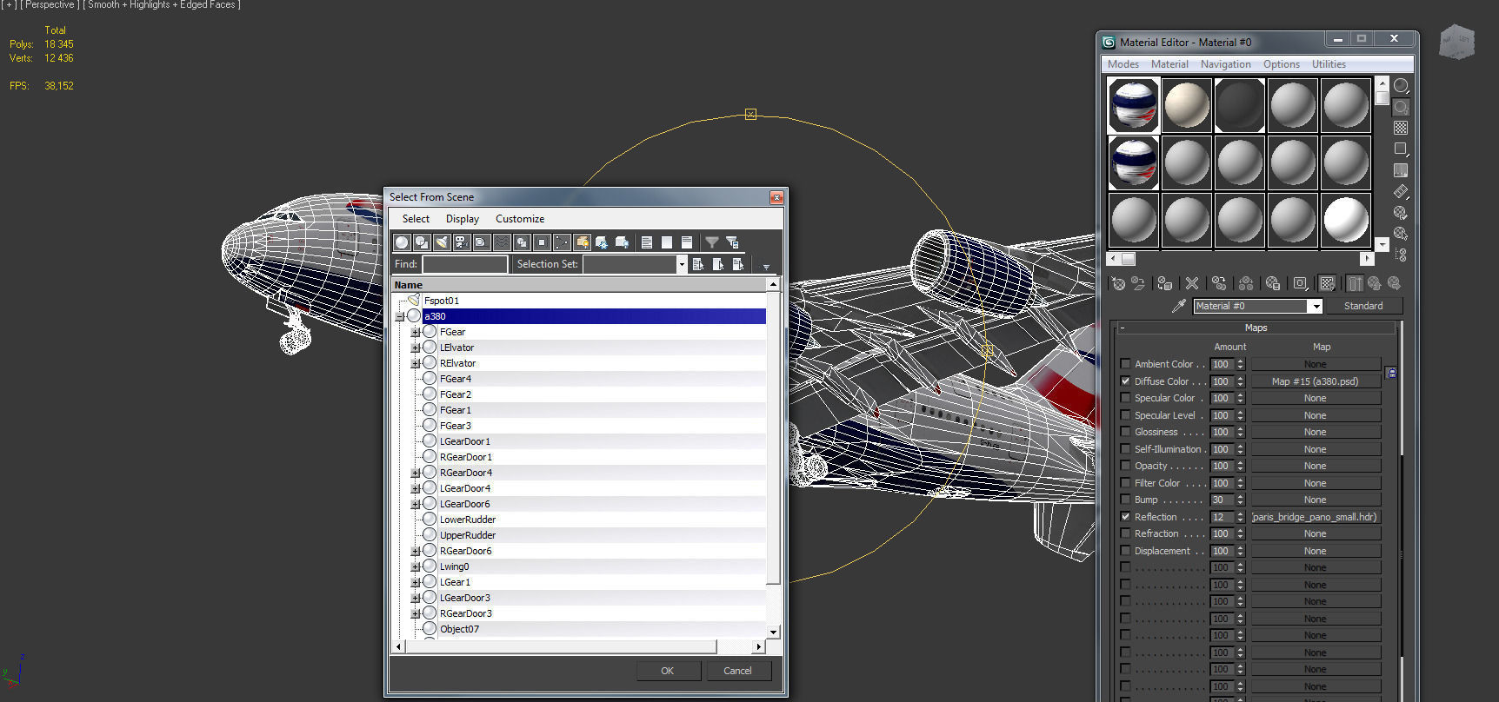Enable the Ambient Color map checkbox
Screen dimensions: 1499x702
(1126, 364)
